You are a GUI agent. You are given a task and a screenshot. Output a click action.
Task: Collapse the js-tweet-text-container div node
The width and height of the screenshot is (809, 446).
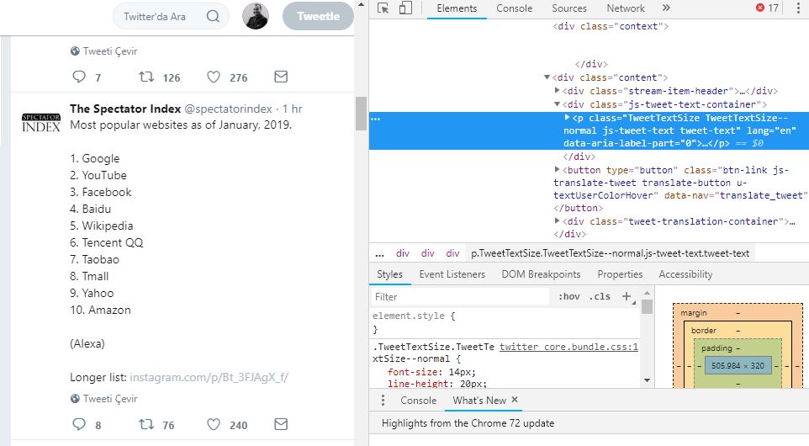click(558, 104)
